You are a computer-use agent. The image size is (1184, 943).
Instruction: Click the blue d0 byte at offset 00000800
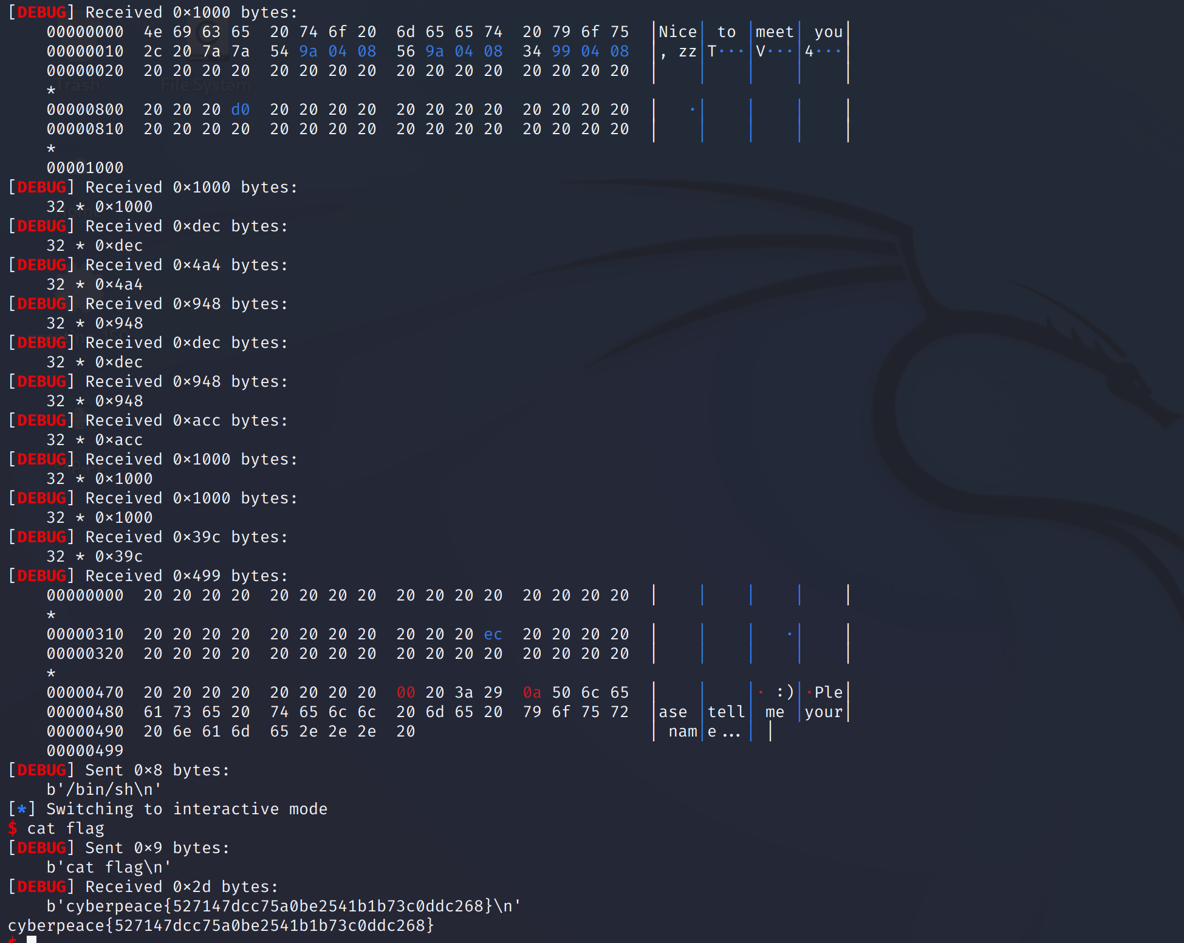tap(241, 109)
